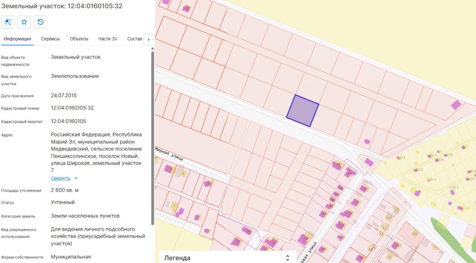Open the Сервисы tab
476x263 pixels.
pyautogui.click(x=51, y=39)
